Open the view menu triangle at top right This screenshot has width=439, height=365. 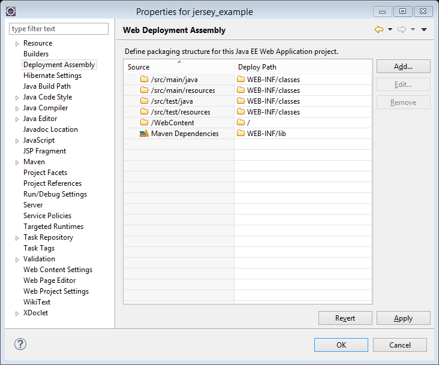[424, 29]
